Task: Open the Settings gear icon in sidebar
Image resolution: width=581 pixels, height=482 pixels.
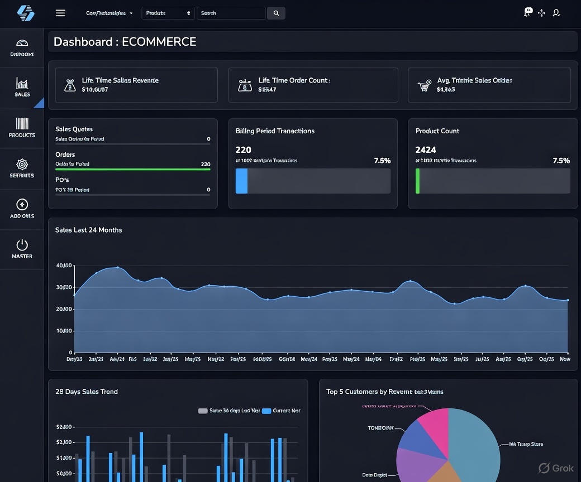Action: click(22, 165)
